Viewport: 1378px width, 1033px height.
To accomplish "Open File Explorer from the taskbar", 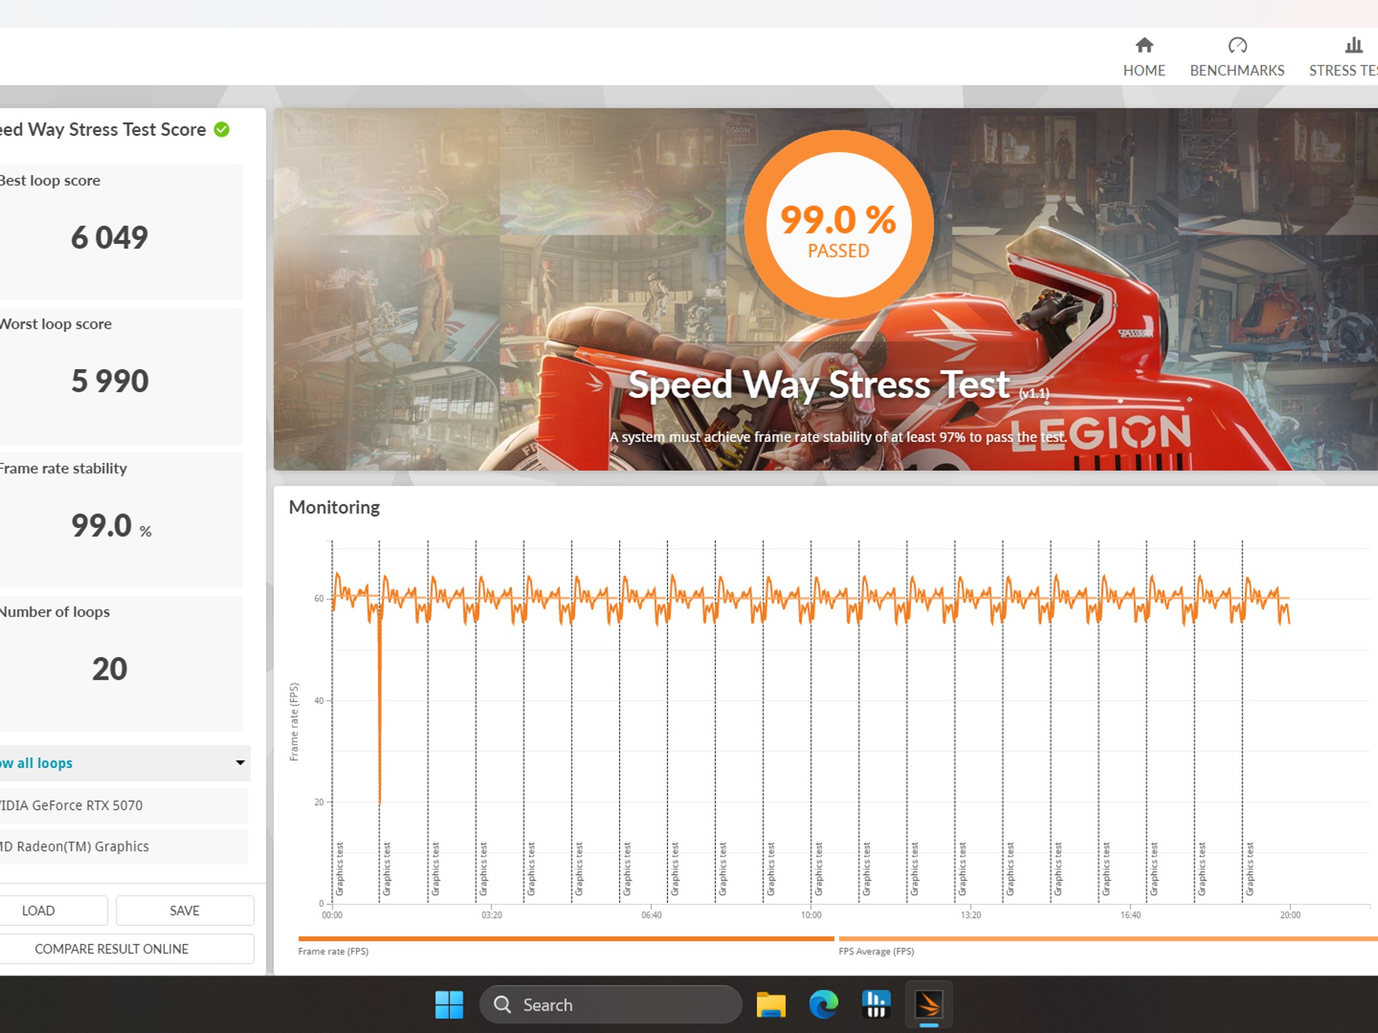I will pyautogui.click(x=772, y=1003).
